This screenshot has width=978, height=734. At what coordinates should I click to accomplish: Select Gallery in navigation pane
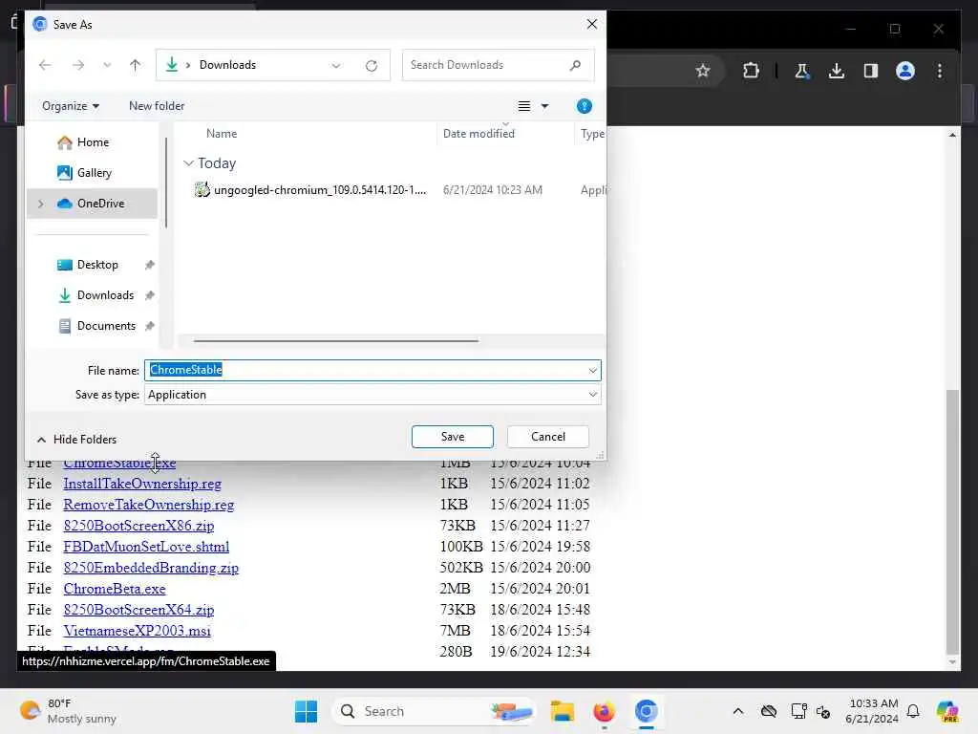tap(93, 173)
